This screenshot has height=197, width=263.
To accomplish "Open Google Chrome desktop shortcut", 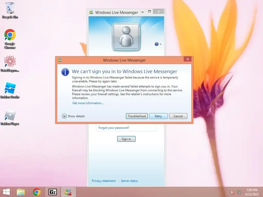I will point(10,39).
